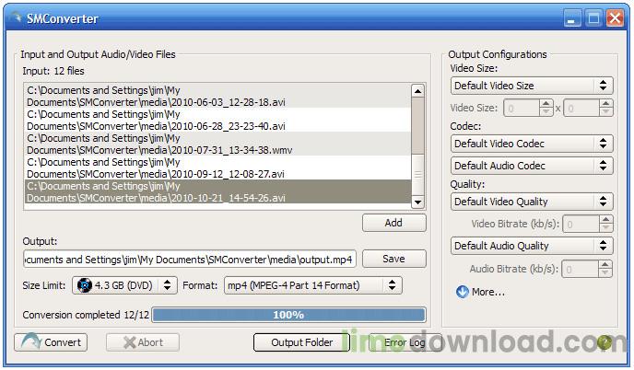Click the video height input field
Image resolution: width=634 pixels, height=370 pixels.
(581, 108)
